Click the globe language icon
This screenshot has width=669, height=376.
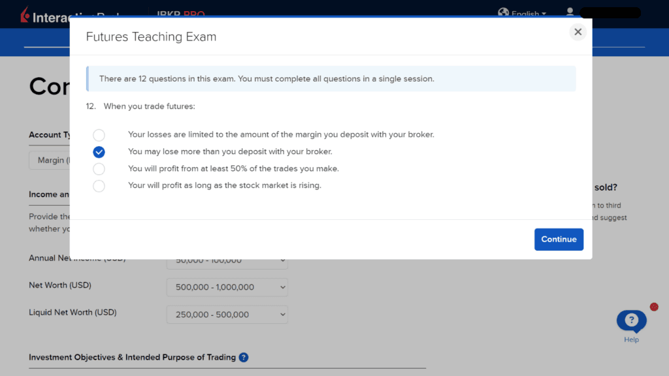[x=503, y=12]
